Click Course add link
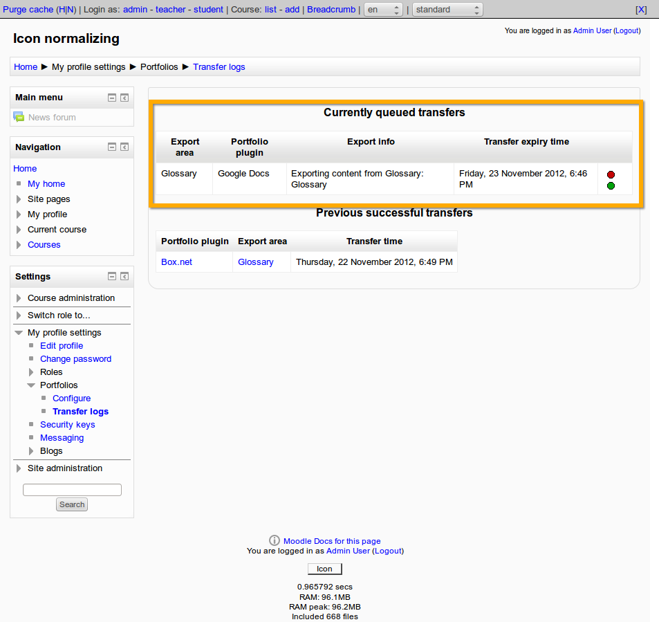 [x=292, y=9]
